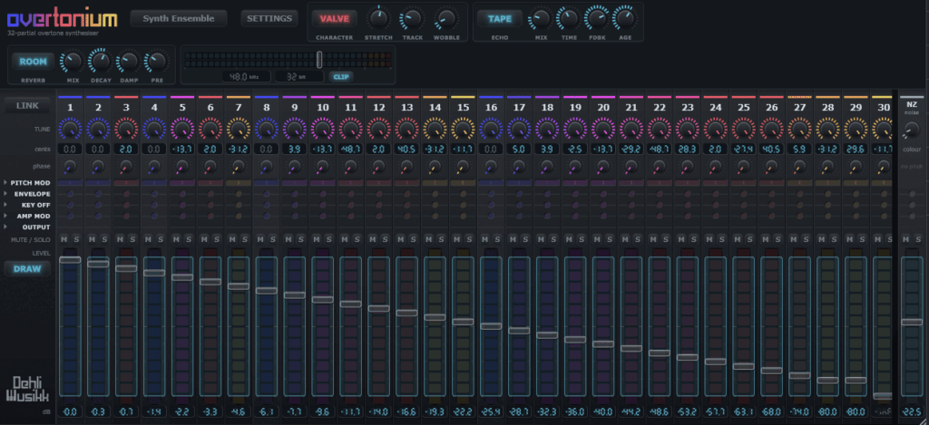
Task: Toggle the LINK button
Action: point(27,105)
